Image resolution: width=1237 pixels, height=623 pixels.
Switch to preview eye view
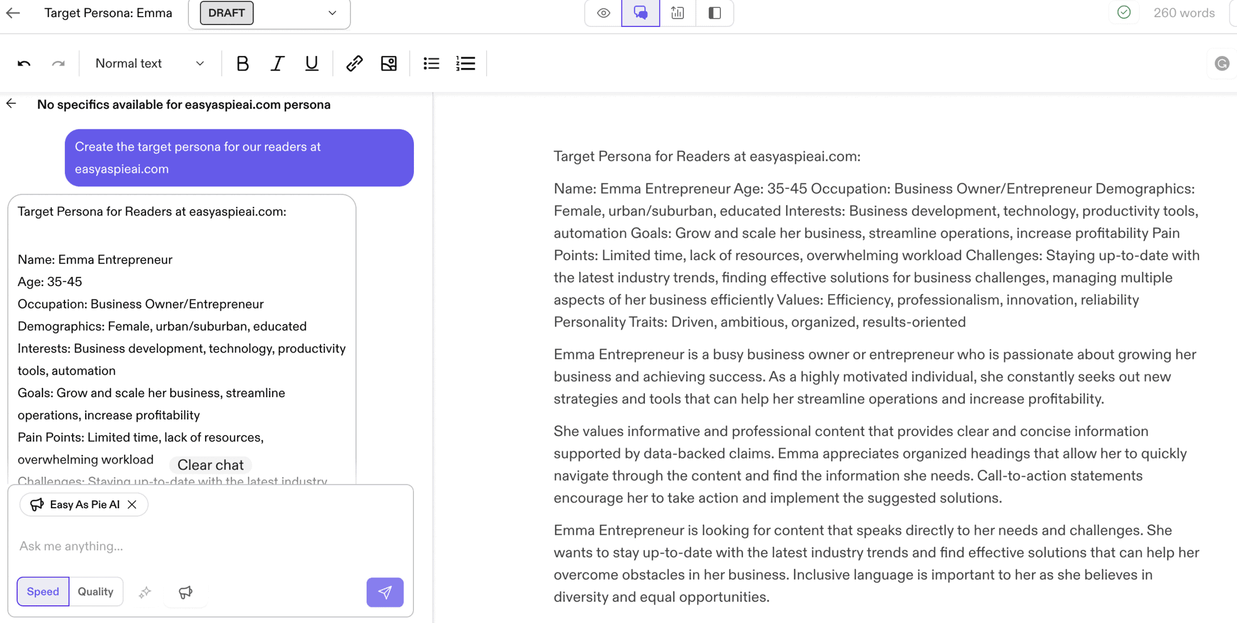603,13
